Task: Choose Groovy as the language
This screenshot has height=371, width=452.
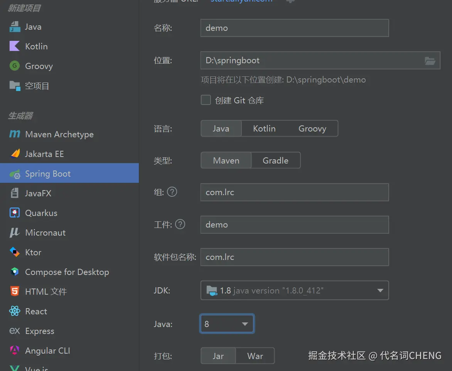Action: coord(312,128)
